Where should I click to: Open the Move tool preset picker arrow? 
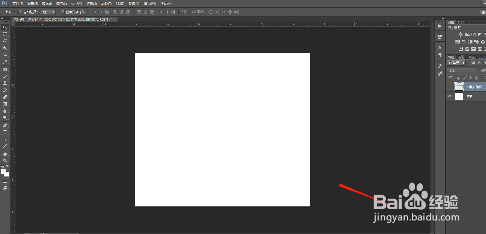(14, 12)
